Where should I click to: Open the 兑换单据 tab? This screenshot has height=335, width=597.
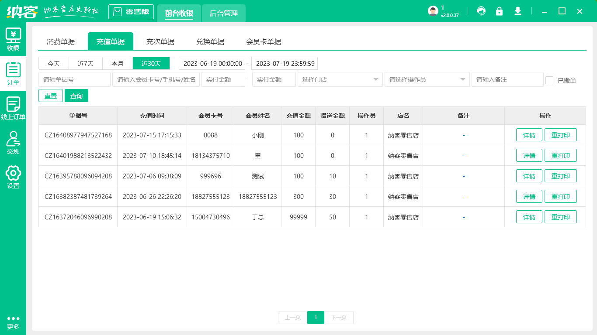[210, 42]
